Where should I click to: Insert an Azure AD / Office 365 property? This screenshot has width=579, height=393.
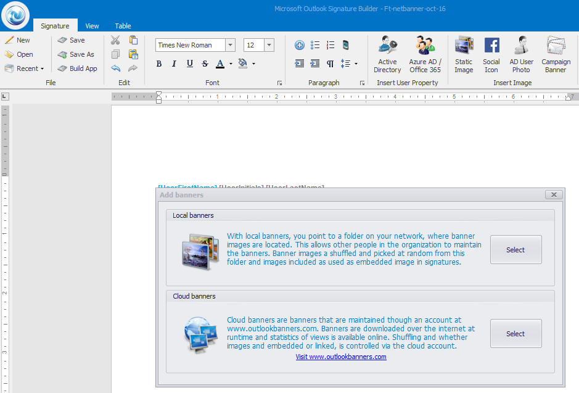(x=425, y=55)
